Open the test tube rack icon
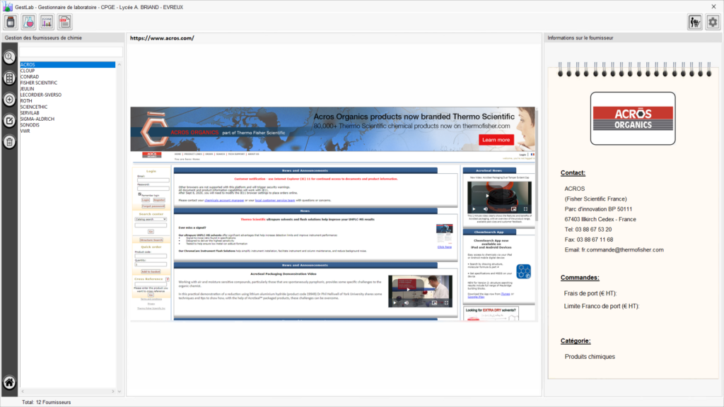Screen dimensions: 724x407 click(47, 23)
